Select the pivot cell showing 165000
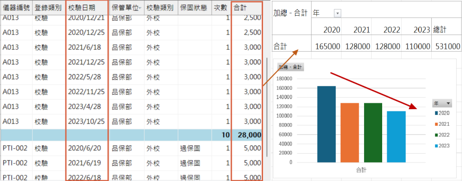Viewport: 462px width, 181px height. click(x=327, y=46)
